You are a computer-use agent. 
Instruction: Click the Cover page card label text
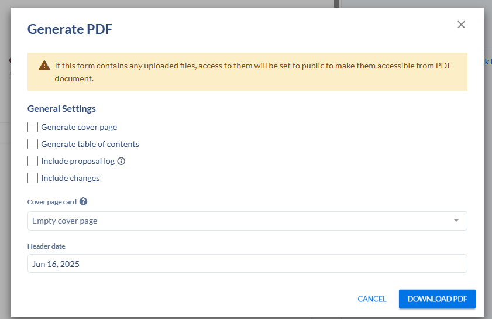click(52, 202)
